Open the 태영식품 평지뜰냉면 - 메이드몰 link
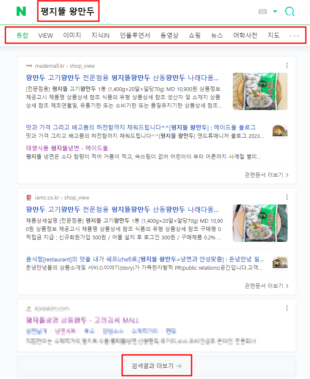Image resolution: width=310 pixels, height=379 pixels. click(67, 148)
